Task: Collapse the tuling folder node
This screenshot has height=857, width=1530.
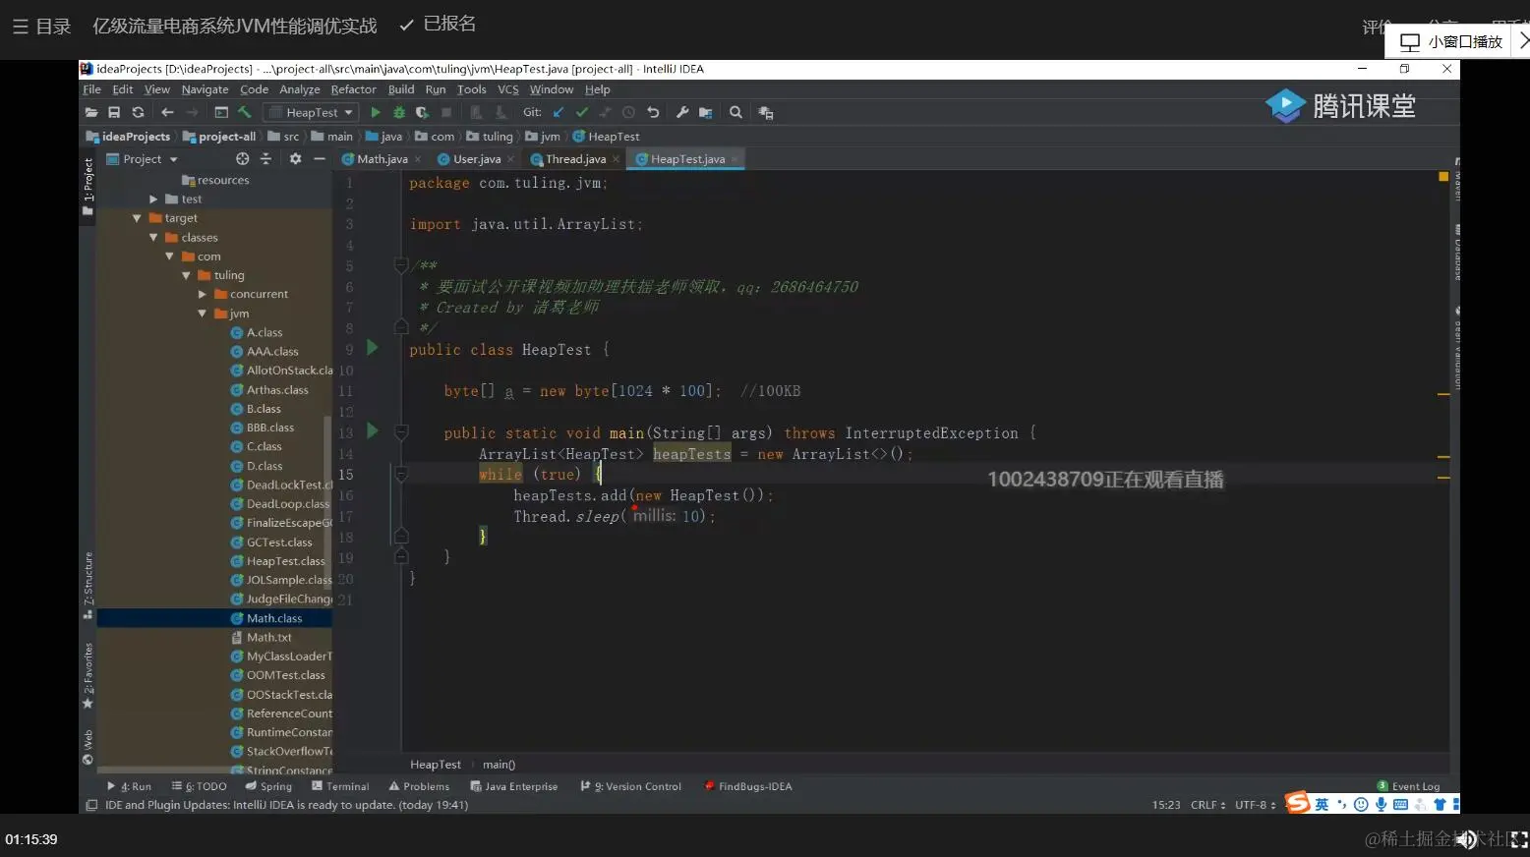Action: coord(186,276)
